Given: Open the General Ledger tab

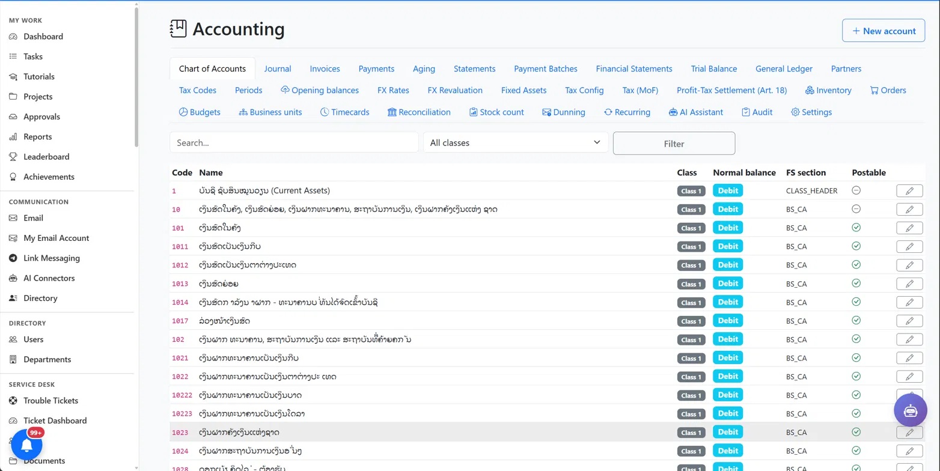Looking at the screenshot, I should [x=784, y=68].
